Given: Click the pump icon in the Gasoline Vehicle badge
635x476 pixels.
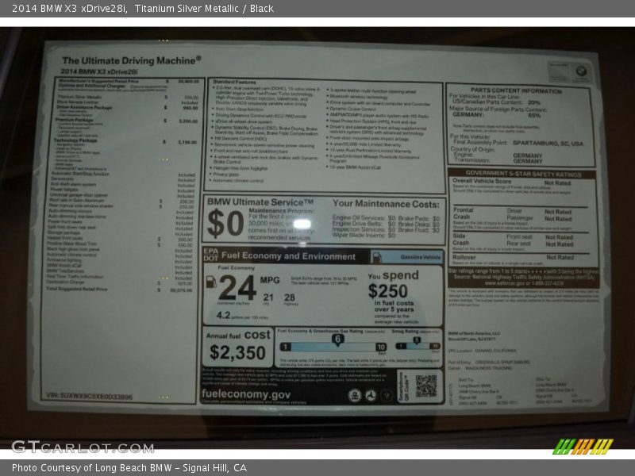Looking at the screenshot, I should tap(376, 257).
